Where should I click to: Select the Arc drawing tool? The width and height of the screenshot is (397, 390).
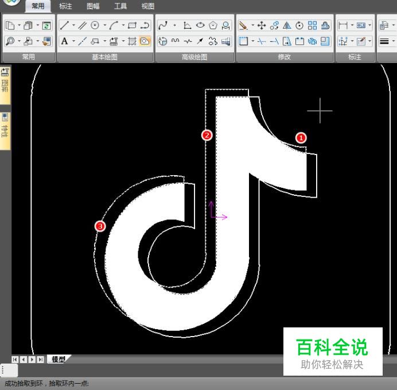click(x=114, y=26)
